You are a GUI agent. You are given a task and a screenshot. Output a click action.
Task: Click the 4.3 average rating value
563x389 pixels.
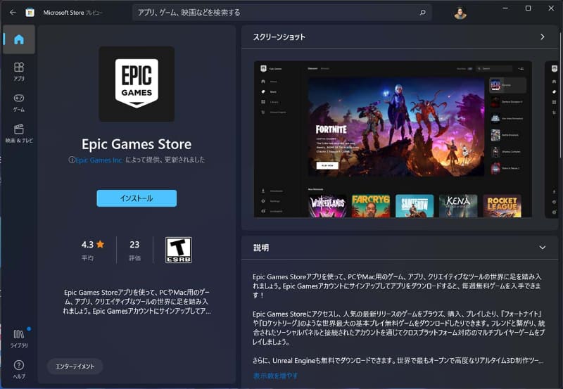pos(87,244)
